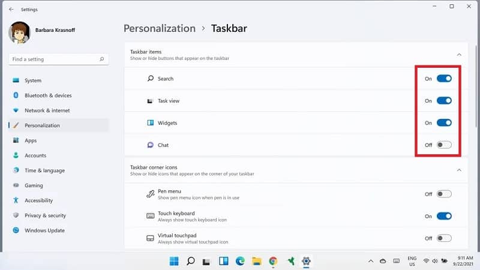Screen dimensions: 480x270
Task: Click the Virtual touchpad row icon
Action: (x=151, y=238)
